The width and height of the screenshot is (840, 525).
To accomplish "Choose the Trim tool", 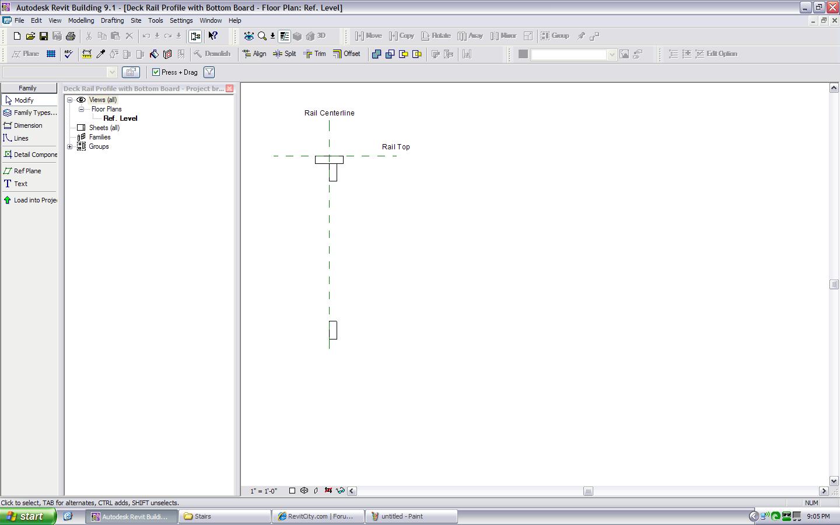I will point(314,54).
